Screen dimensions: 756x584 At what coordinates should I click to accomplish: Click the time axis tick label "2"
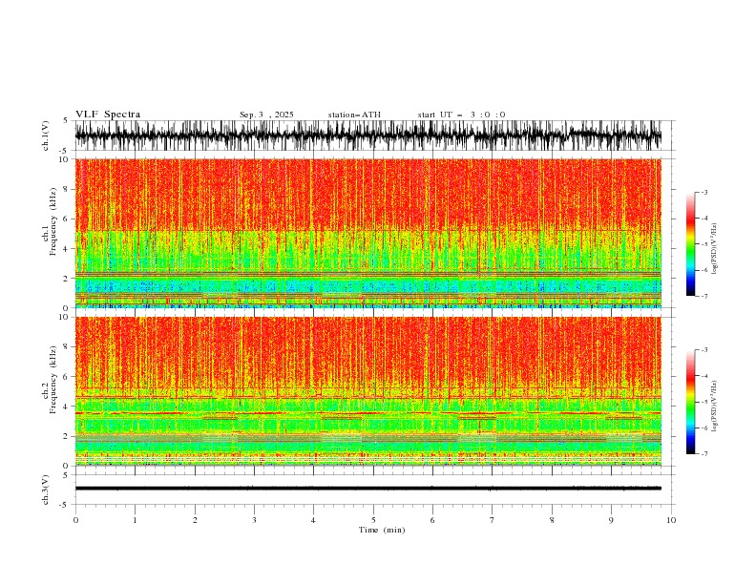(195, 520)
